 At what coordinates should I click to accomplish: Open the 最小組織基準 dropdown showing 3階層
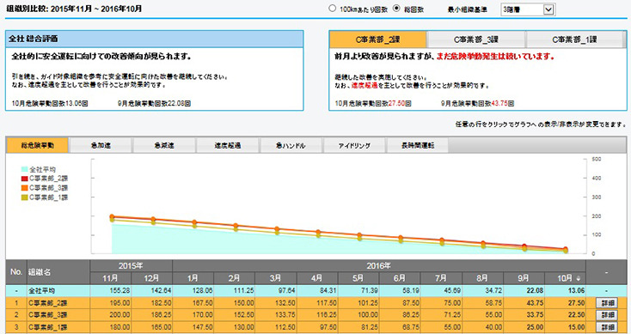[528, 9]
